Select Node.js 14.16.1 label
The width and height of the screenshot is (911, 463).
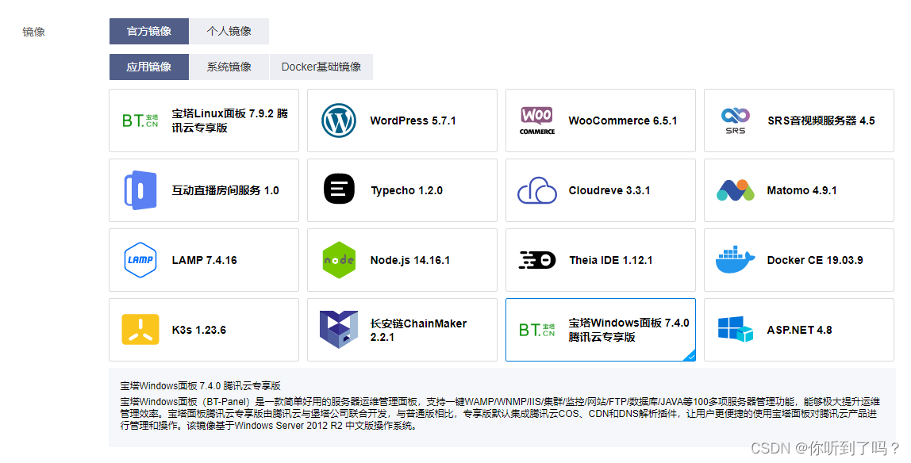(x=410, y=260)
